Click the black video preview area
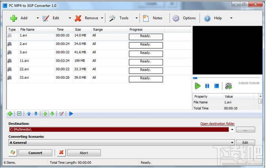 click(x=227, y=50)
